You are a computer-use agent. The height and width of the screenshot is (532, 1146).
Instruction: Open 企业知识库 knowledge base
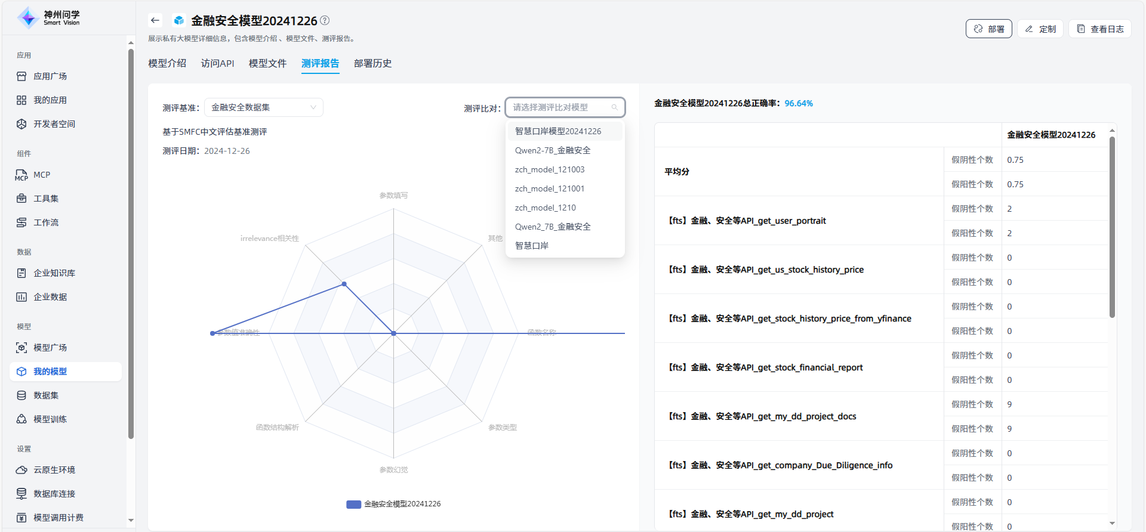[54, 273]
